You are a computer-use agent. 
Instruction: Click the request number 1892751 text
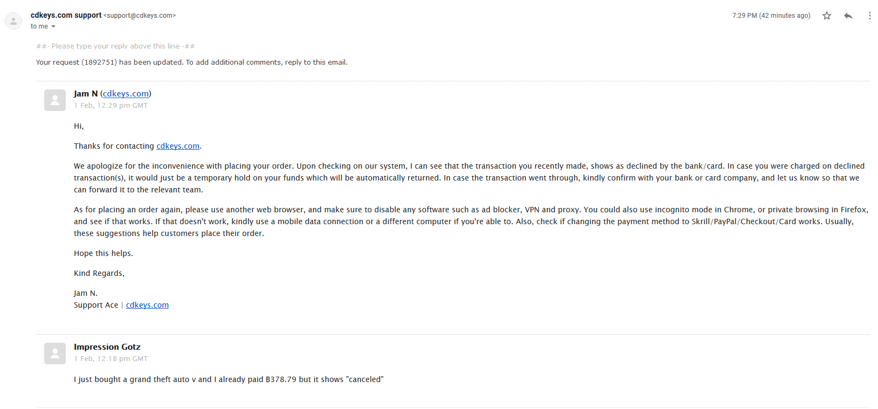tap(99, 63)
